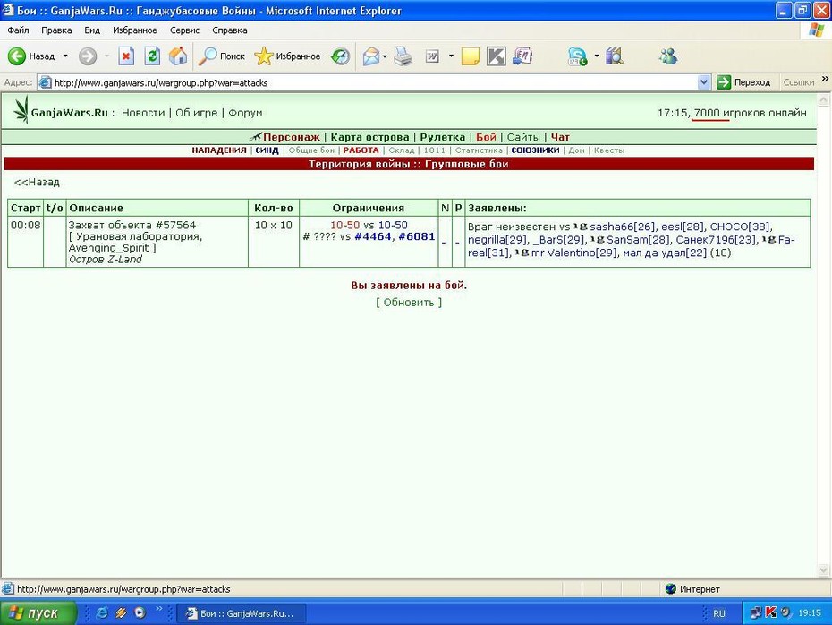Image resolution: width=832 pixels, height=625 pixels.
Task: Click the Forward arrow toolbar icon
Action: point(88,56)
